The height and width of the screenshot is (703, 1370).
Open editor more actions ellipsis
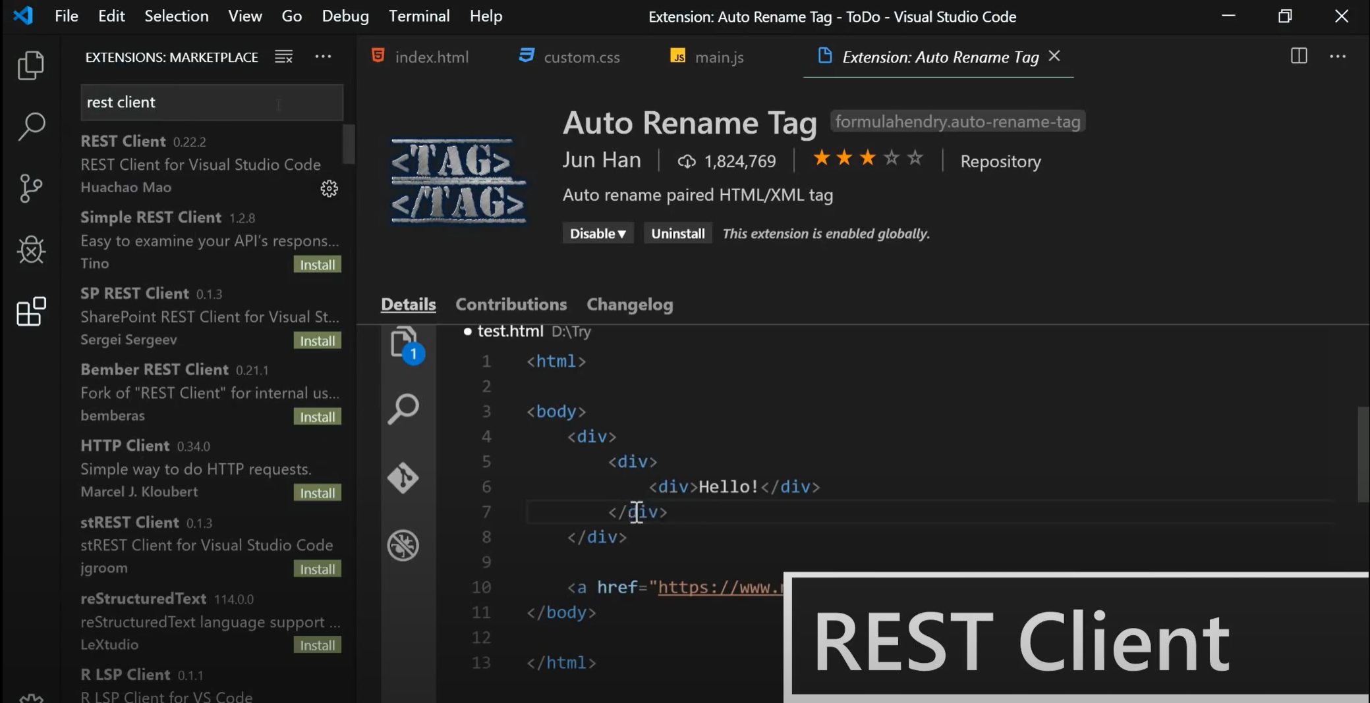click(x=1338, y=57)
